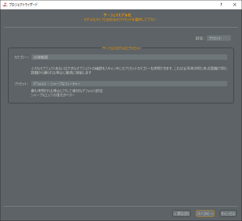
Task: Click the キャンセル button
Action: [228, 213]
